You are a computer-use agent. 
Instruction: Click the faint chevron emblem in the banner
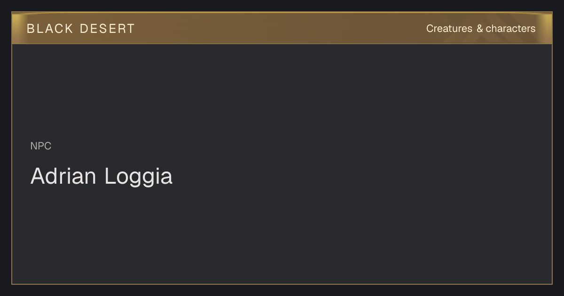coord(475,35)
